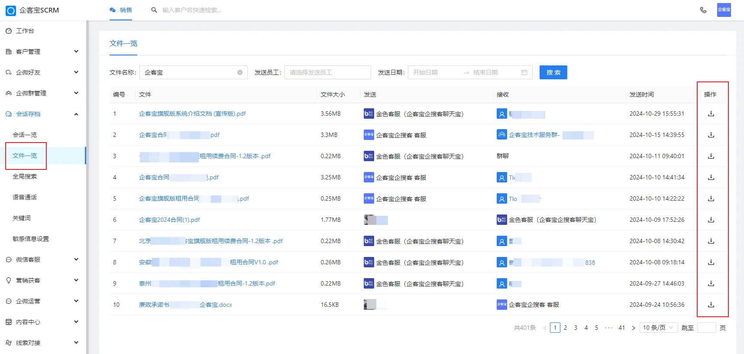Go to next page arrow in pagination
This screenshot has height=354, width=744.
(x=633, y=328)
